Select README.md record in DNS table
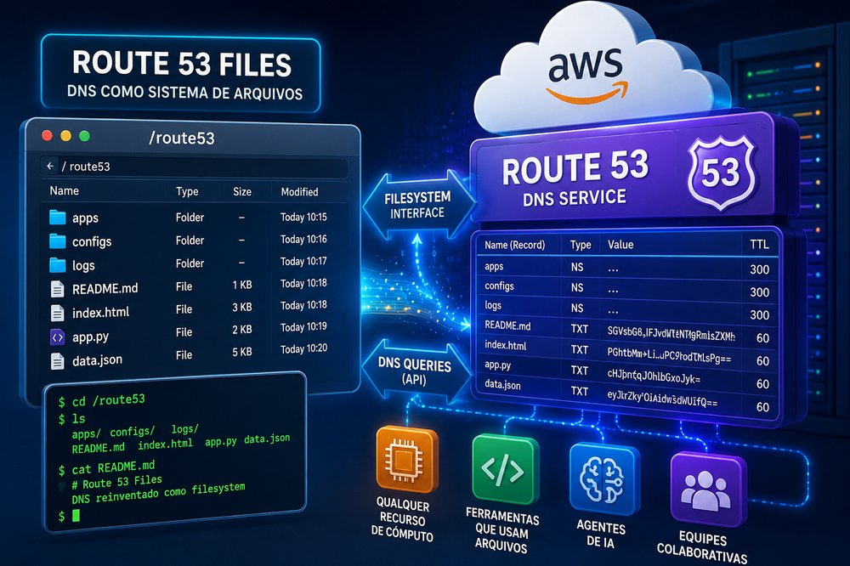The height and width of the screenshot is (566, 850). (x=507, y=325)
